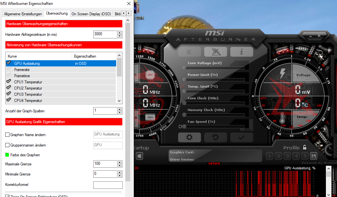Select the Überwachung tab
The width and height of the screenshot is (337, 197).
[57, 13]
